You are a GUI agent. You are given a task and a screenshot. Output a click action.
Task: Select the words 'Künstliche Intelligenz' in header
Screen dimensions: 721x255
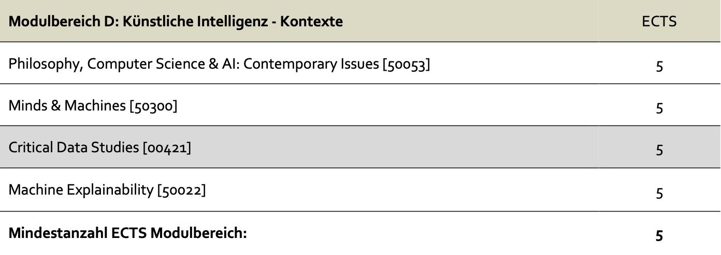pyautogui.click(x=196, y=22)
